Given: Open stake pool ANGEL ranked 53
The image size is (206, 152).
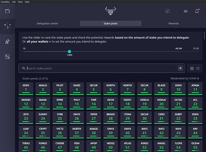Looking at the screenshot, I should [x=161, y=146].
